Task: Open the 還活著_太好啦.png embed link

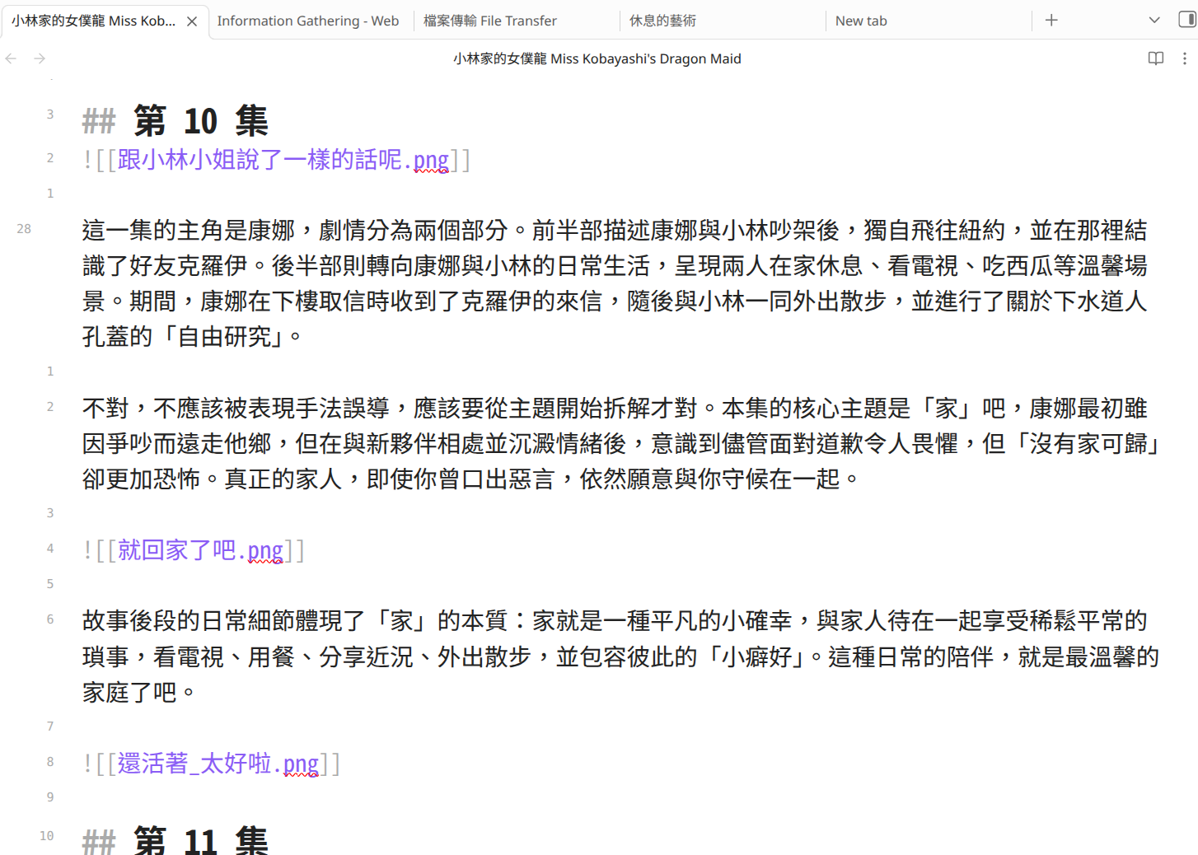Action: click(218, 764)
